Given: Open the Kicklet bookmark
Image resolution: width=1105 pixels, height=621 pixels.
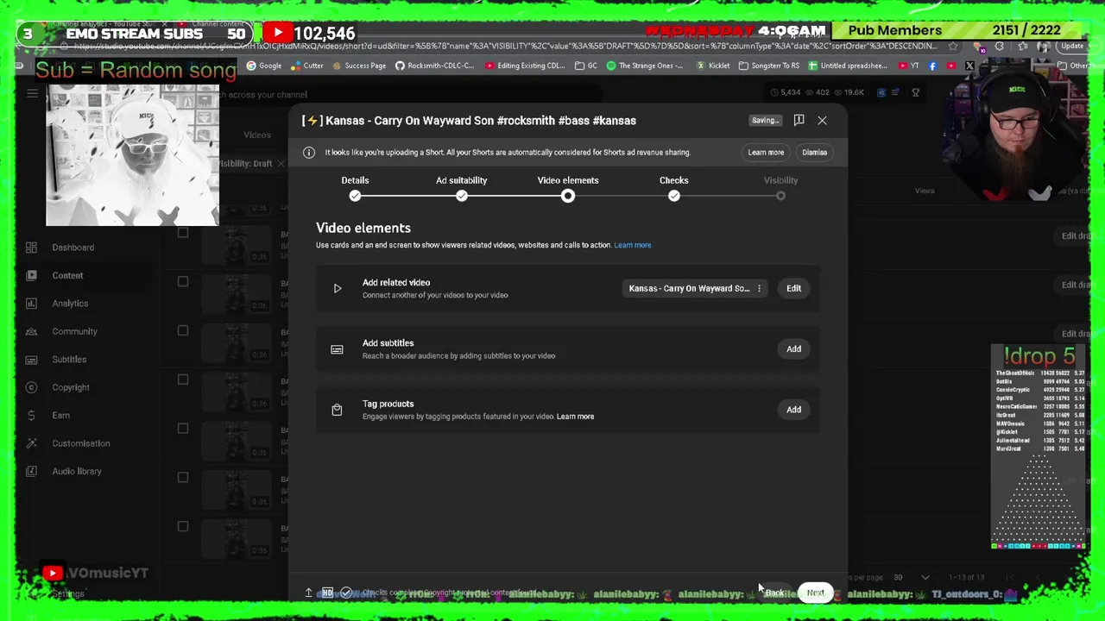Looking at the screenshot, I should (713, 66).
